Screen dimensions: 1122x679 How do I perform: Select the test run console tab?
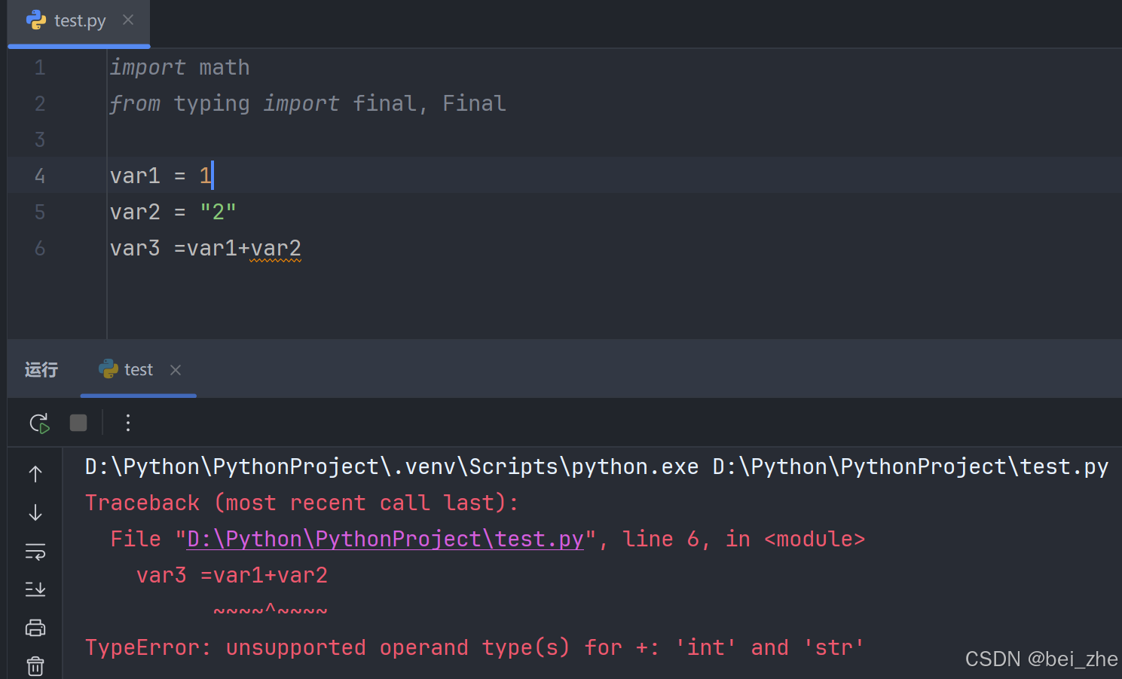[x=139, y=369]
